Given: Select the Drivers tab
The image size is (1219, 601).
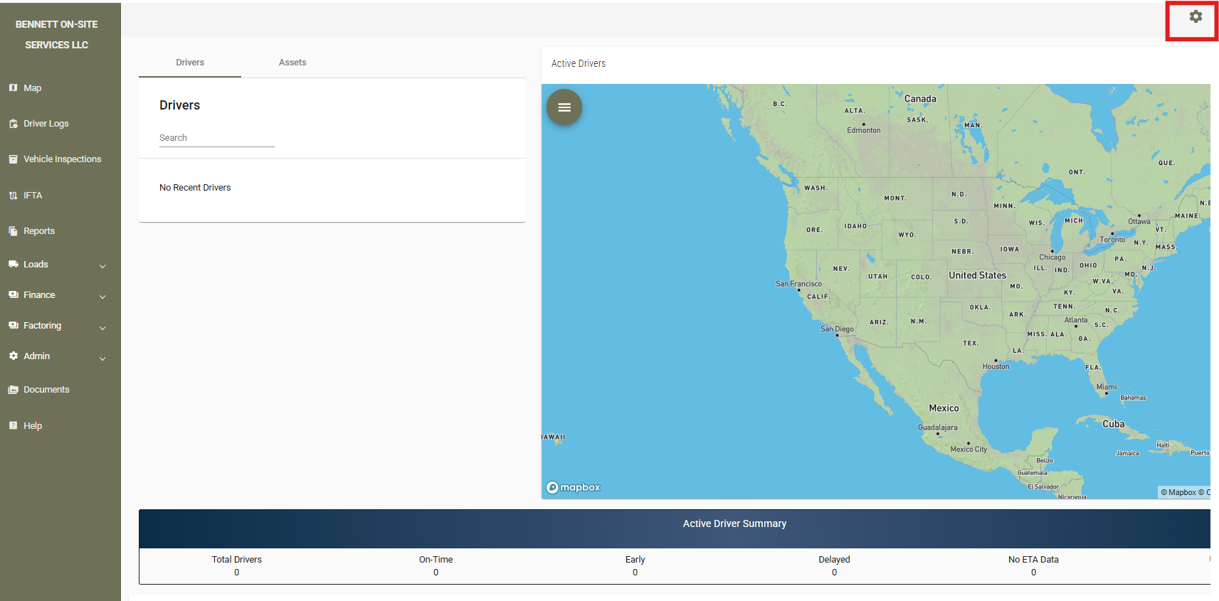Looking at the screenshot, I should [x=190, y=63].
